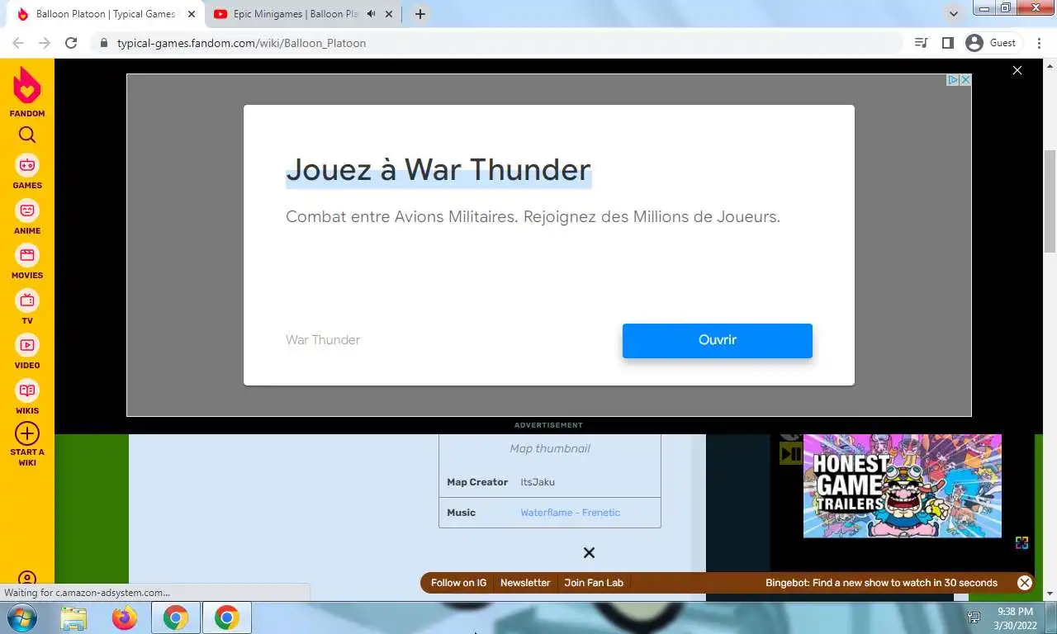
Task: Open the Windows Start button
Action: coord(21,617)
